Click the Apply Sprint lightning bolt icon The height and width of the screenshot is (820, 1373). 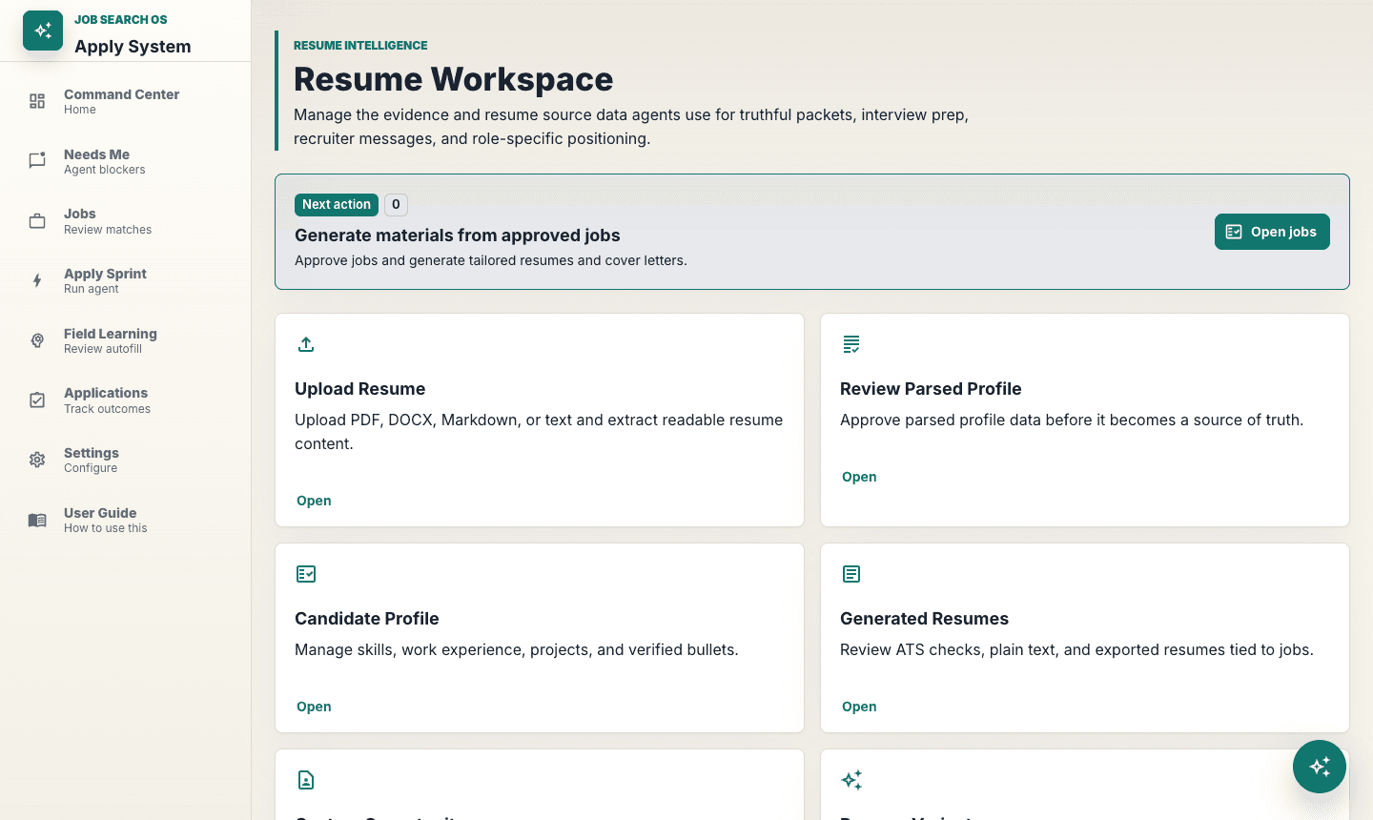[37, 280]
